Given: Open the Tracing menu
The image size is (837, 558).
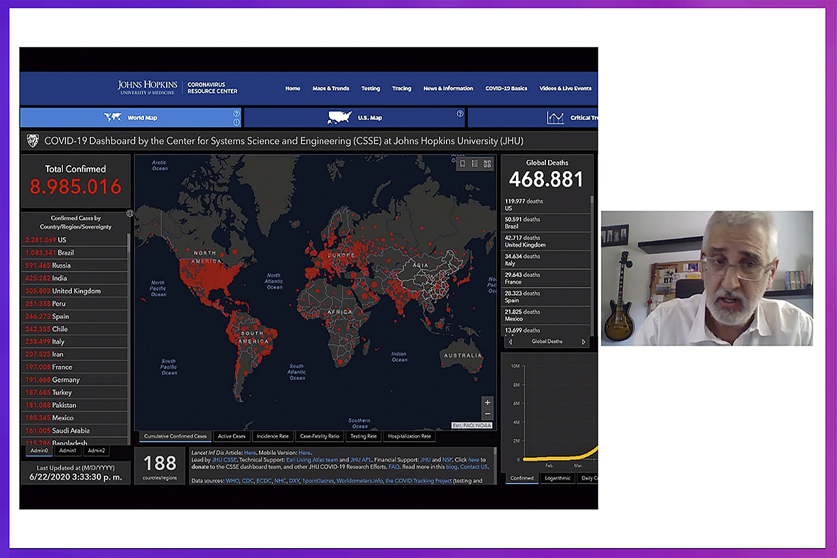Looking at the screenshot, I should tap(401, 88).
